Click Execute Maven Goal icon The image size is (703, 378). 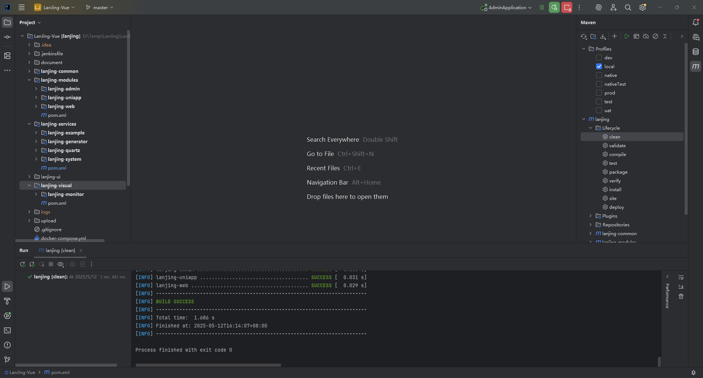pyautogui.click(x=636, y=36)
